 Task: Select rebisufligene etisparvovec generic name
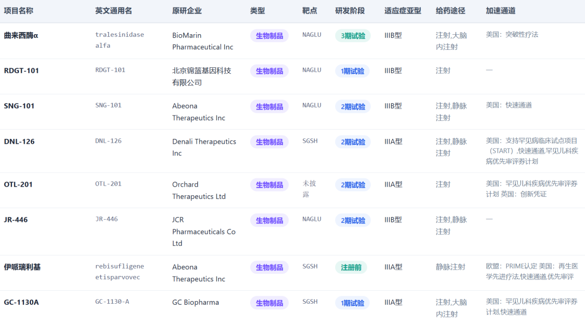[119, 272]
